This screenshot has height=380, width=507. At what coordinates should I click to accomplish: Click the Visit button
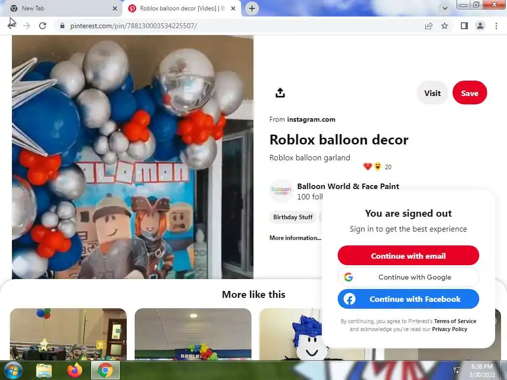[432, 93]
